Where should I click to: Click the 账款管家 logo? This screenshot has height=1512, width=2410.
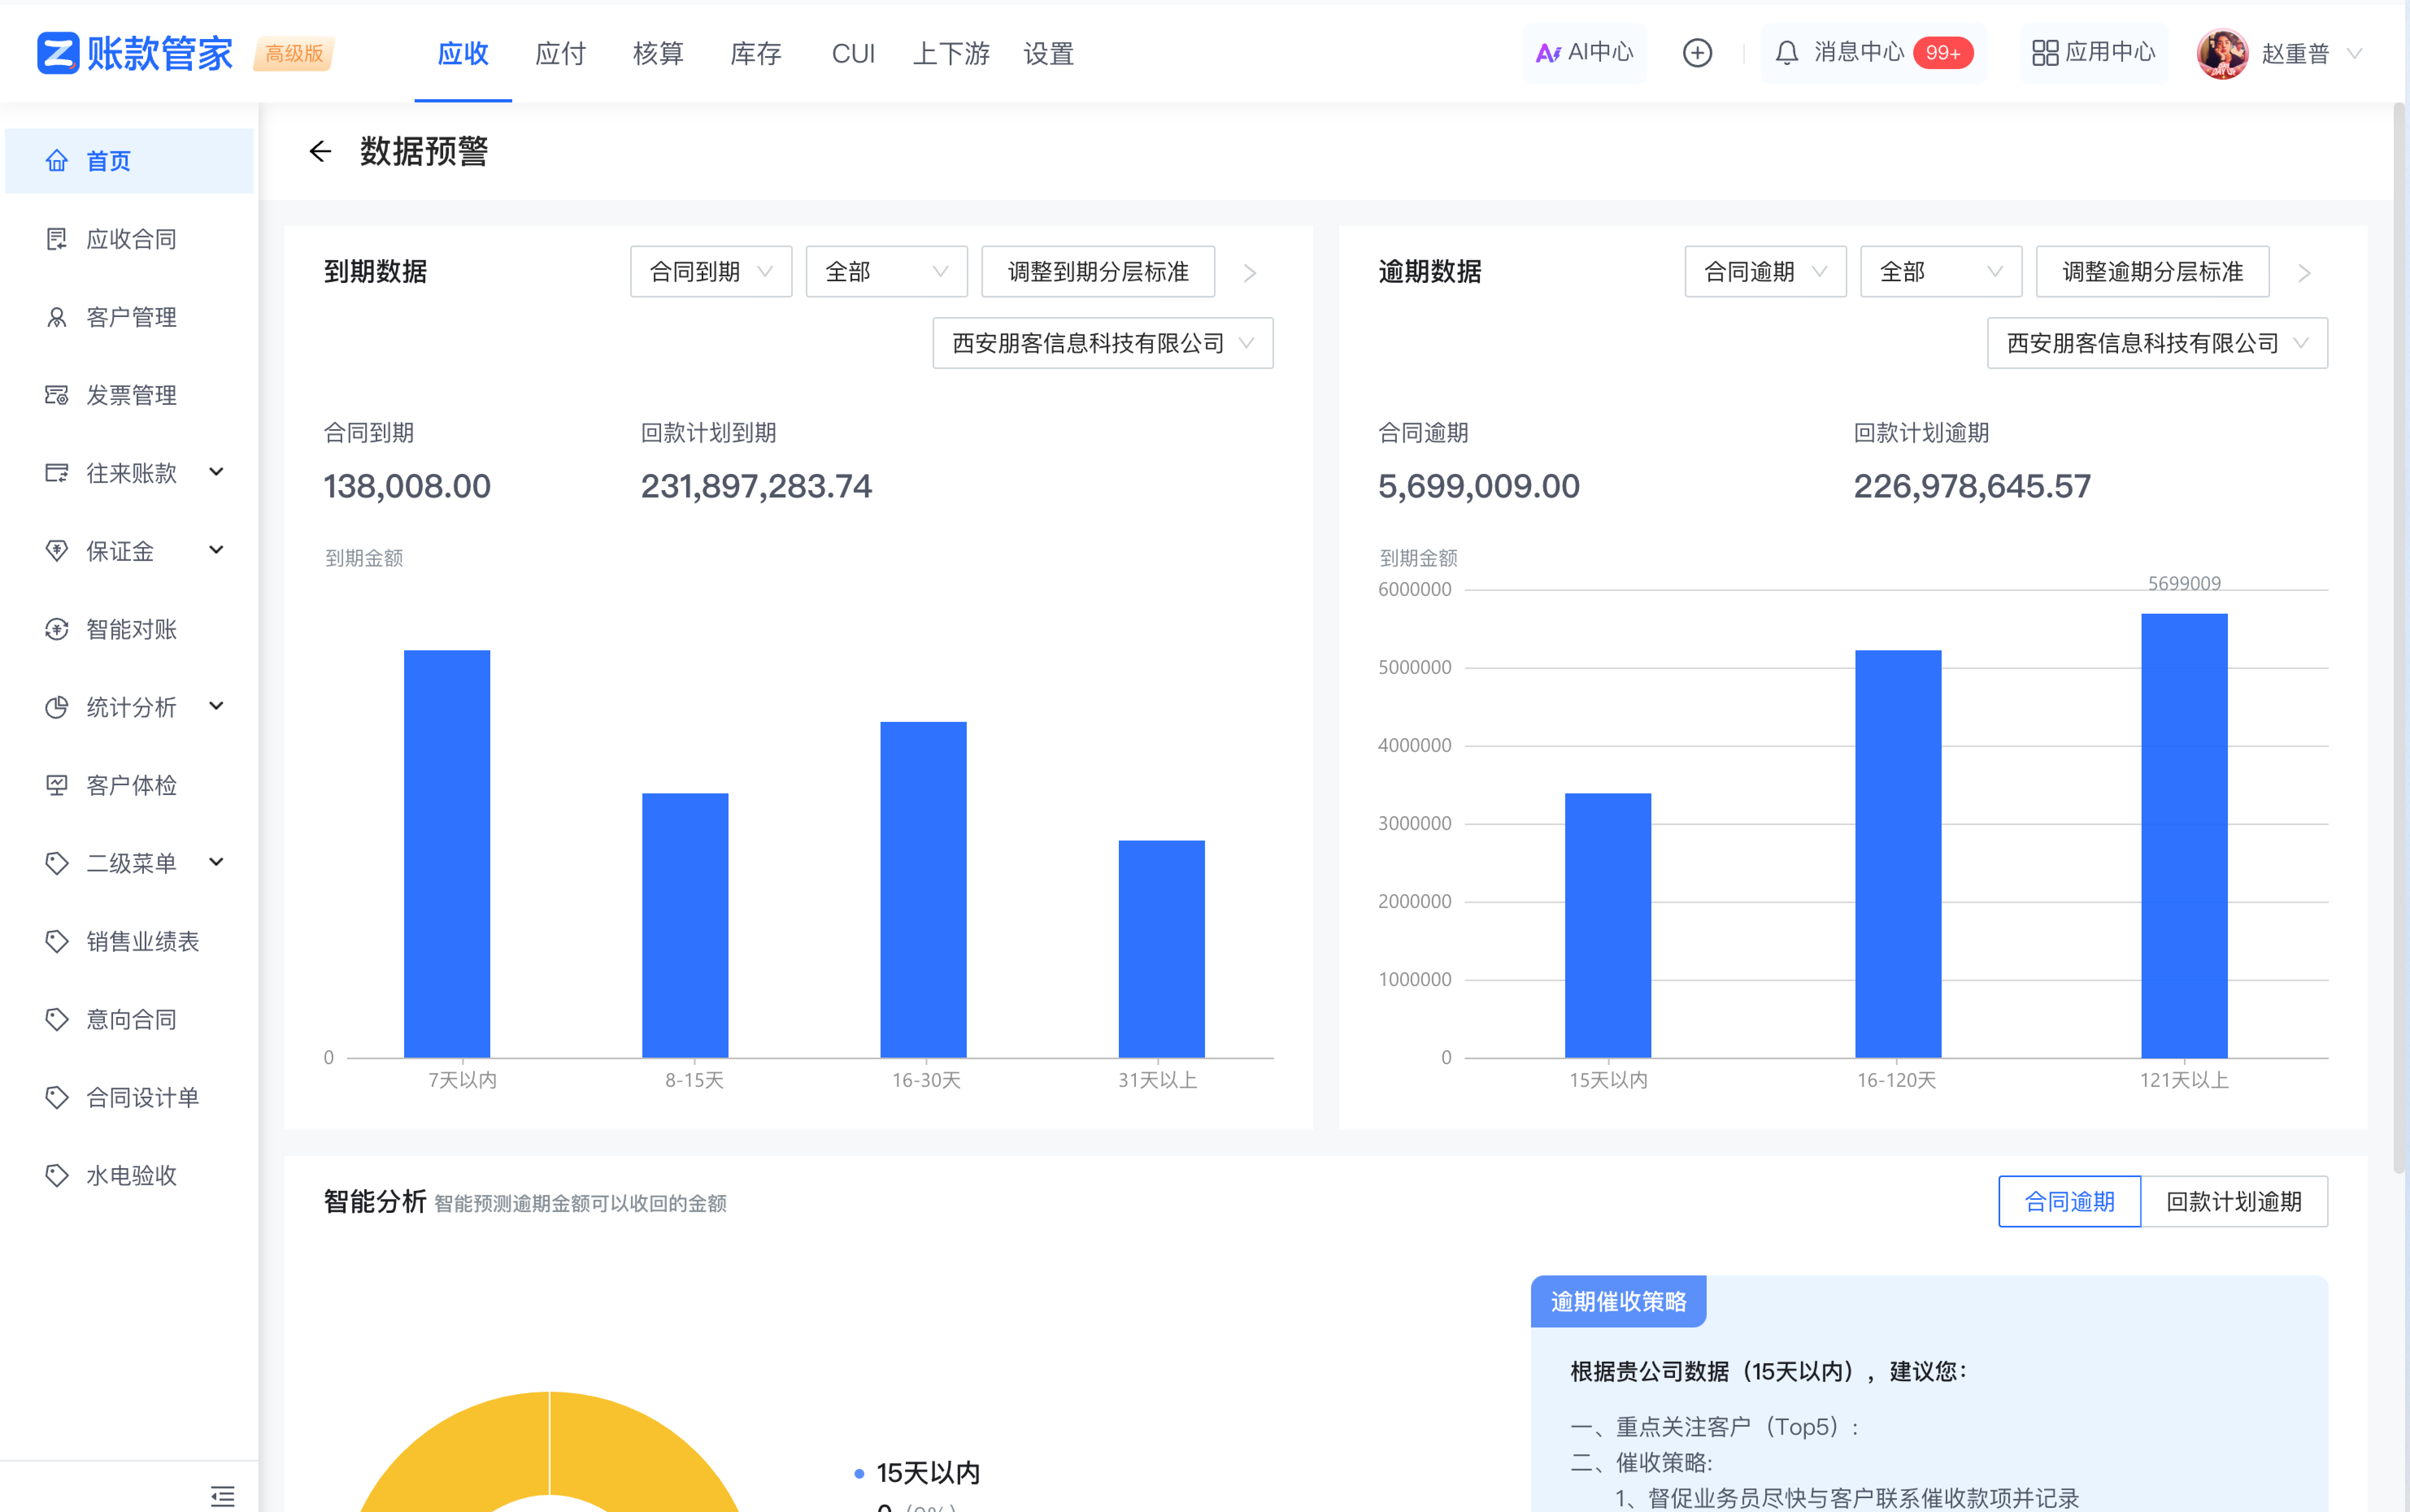tap(135, 53)
